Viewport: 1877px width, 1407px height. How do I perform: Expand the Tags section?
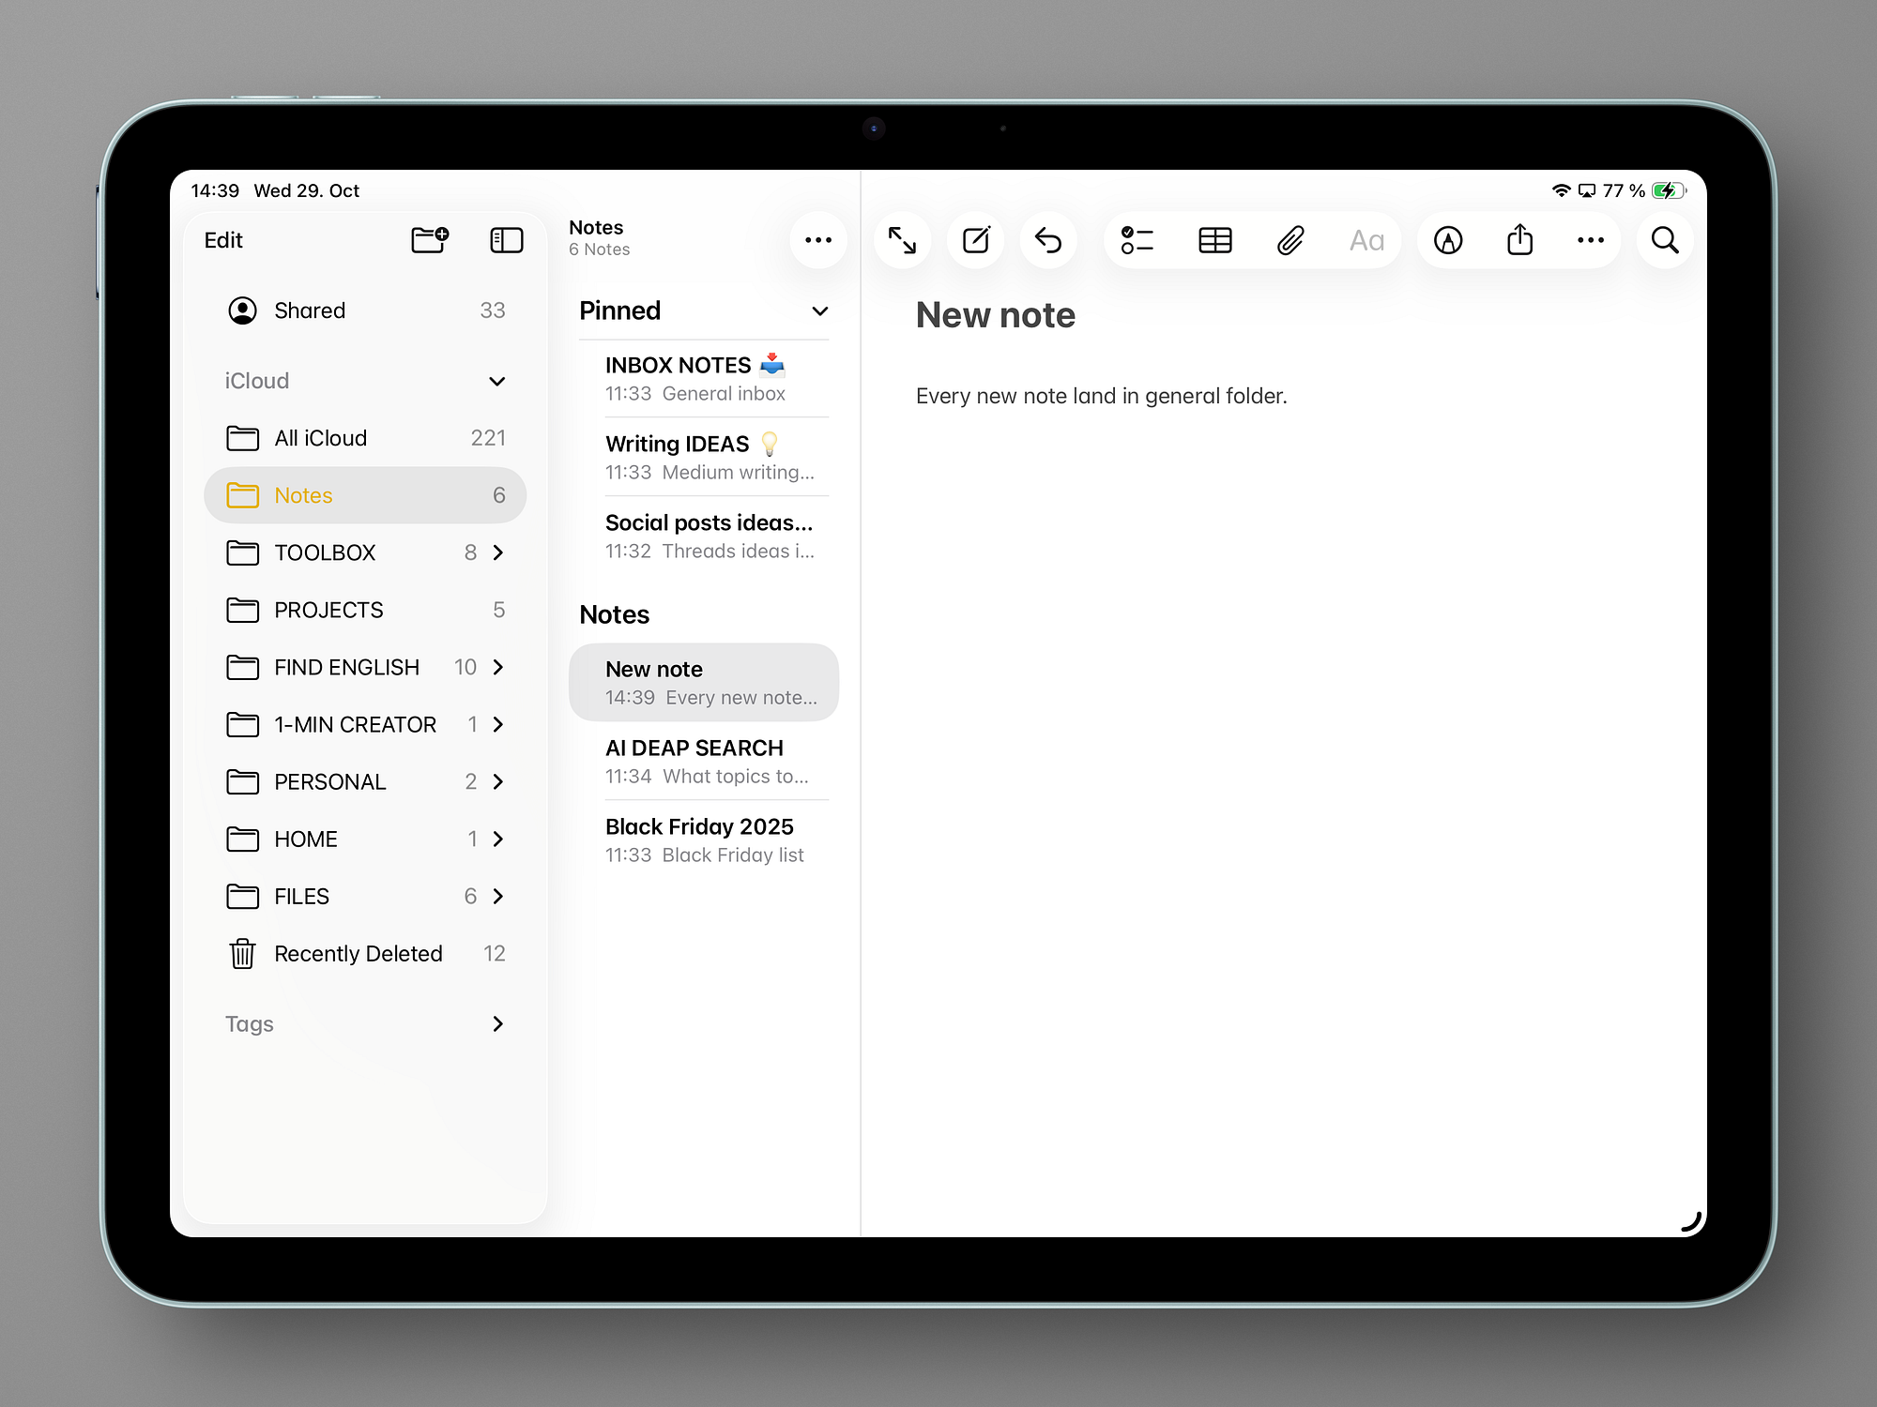click(x=498, y=1023)
